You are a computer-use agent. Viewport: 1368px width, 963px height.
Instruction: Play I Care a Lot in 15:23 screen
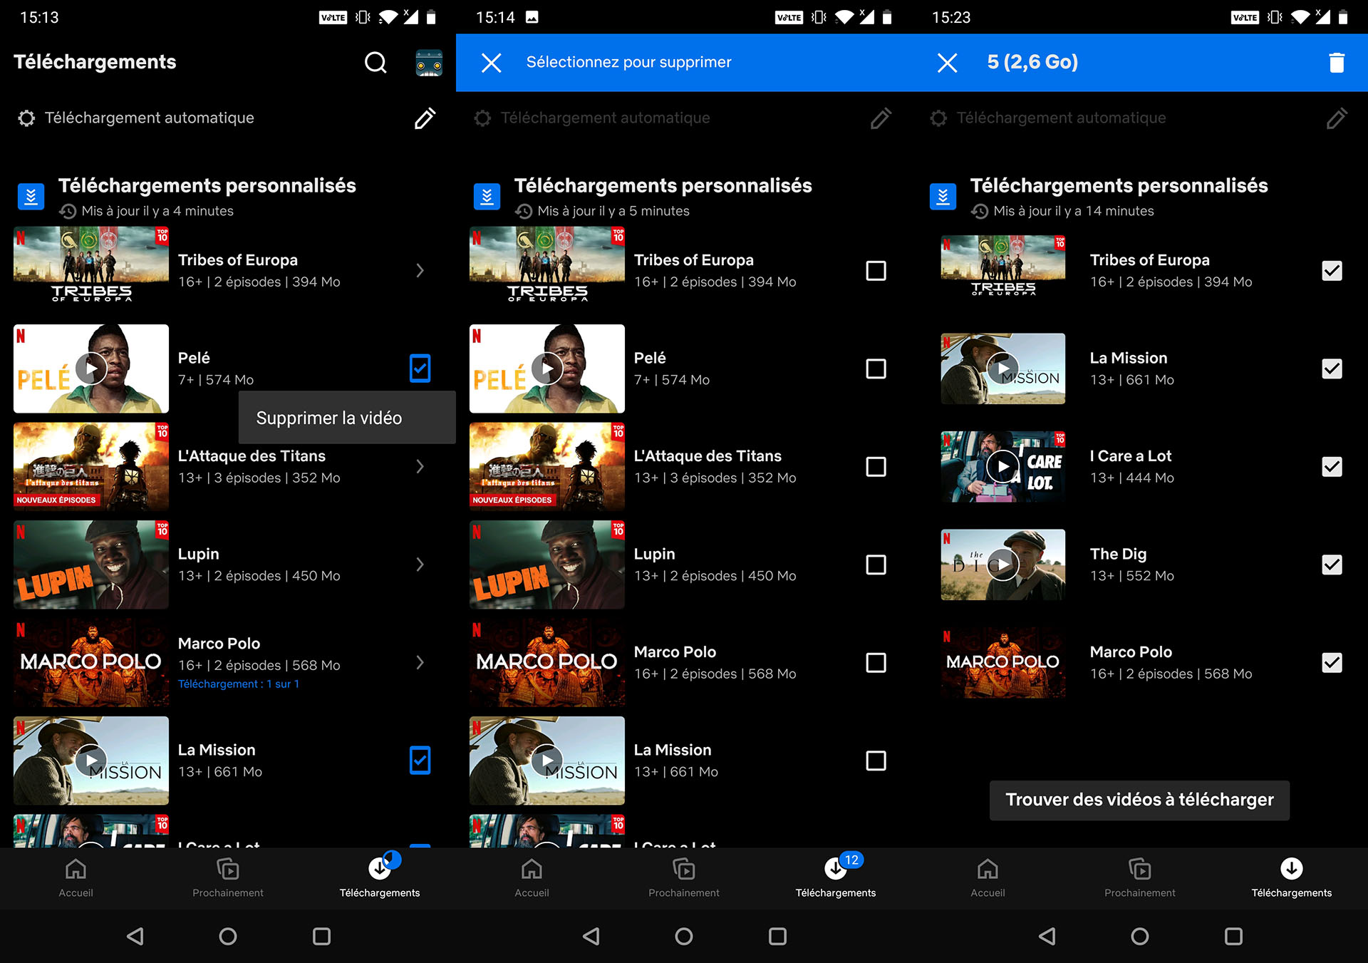point(1003,467)
